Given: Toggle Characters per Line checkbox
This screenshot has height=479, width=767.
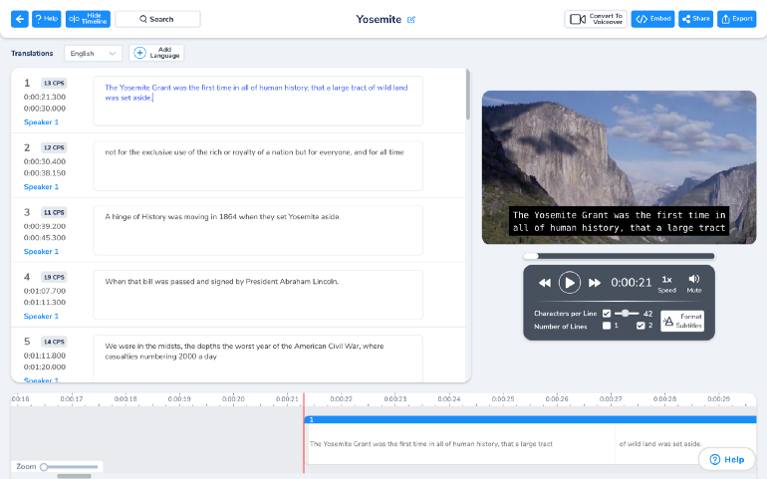Looking at the screenshot, I should coord(607,313).
